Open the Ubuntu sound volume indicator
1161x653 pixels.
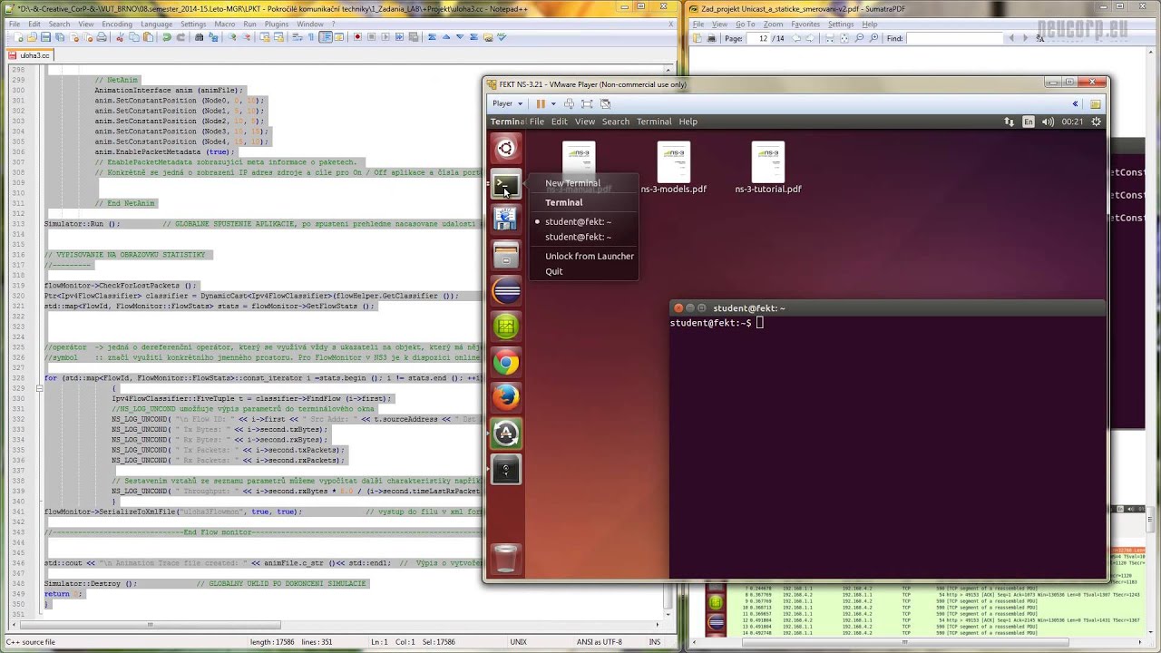[1048, 122]
